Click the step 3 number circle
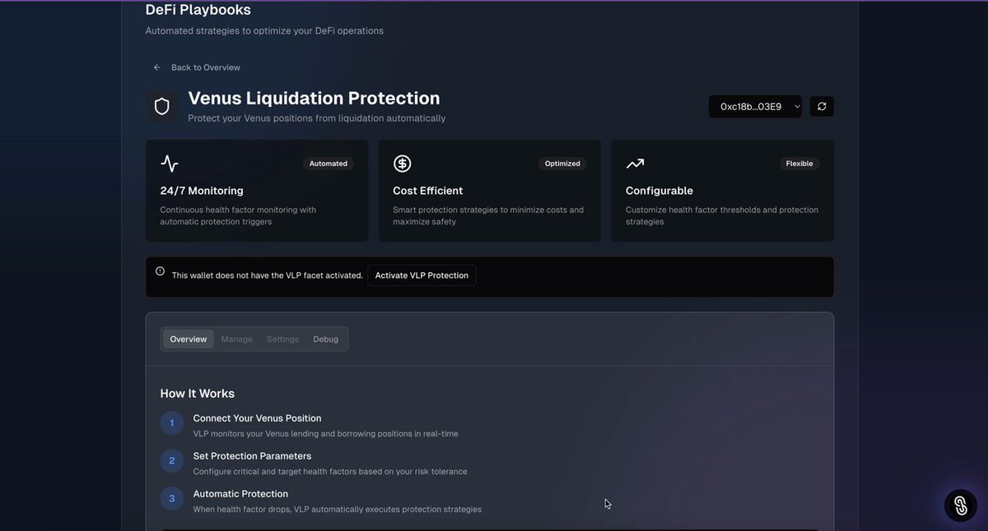The width and height of the screenshot is (988, 531). click(x=172, y=499)
